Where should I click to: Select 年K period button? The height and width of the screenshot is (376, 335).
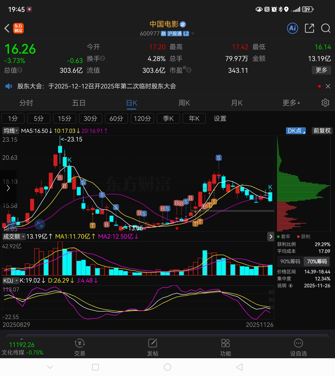[194, 118]
